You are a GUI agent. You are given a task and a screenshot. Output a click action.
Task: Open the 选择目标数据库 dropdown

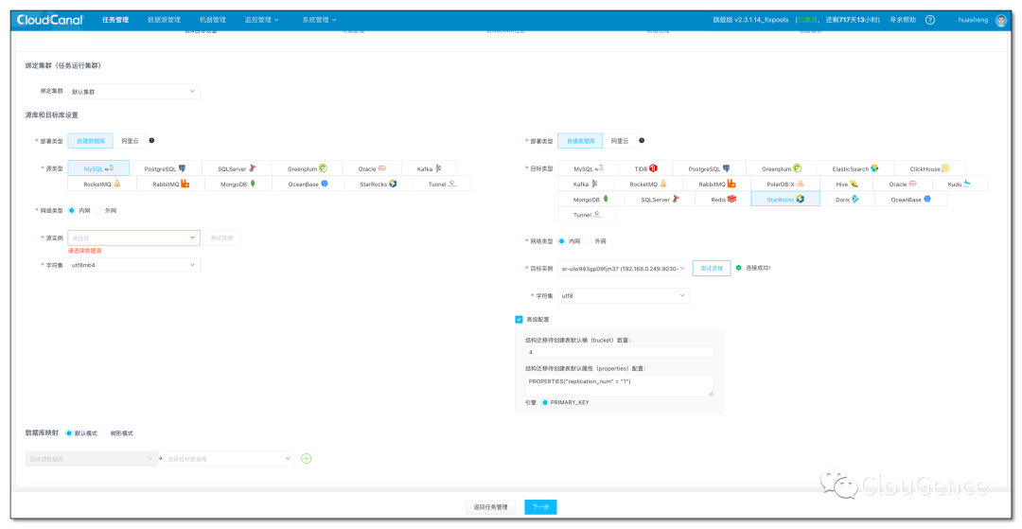coord(229,459)
